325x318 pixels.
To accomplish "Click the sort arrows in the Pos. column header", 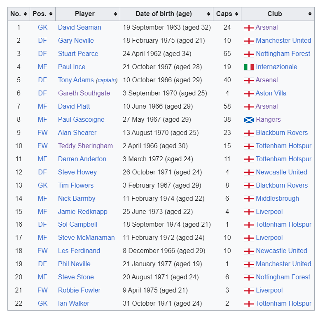I will click(51, 14).
